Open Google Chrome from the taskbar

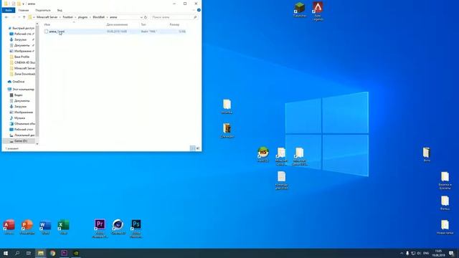pos(52,253)
